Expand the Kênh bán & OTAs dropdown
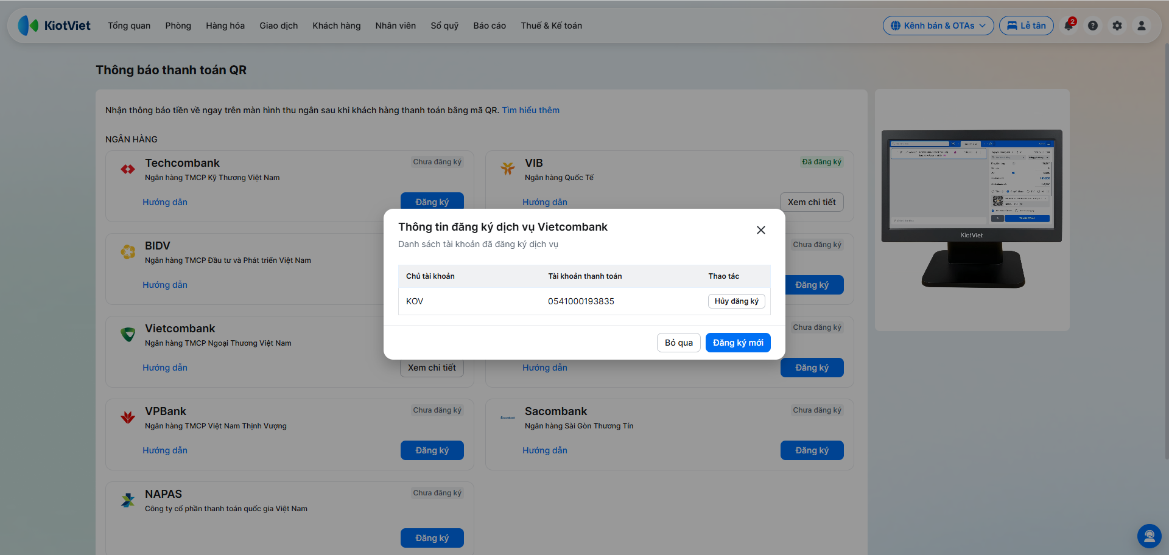Image resolution: width=1169 pixels, height=555 pixels. [x=938, y=26]
